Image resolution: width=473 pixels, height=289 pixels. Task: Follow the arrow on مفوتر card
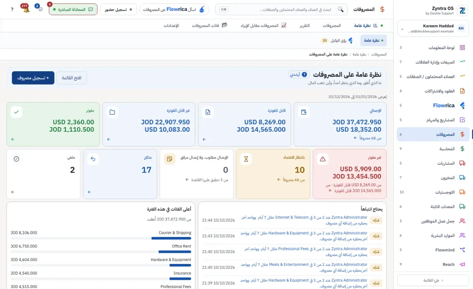tap(13, 140)
